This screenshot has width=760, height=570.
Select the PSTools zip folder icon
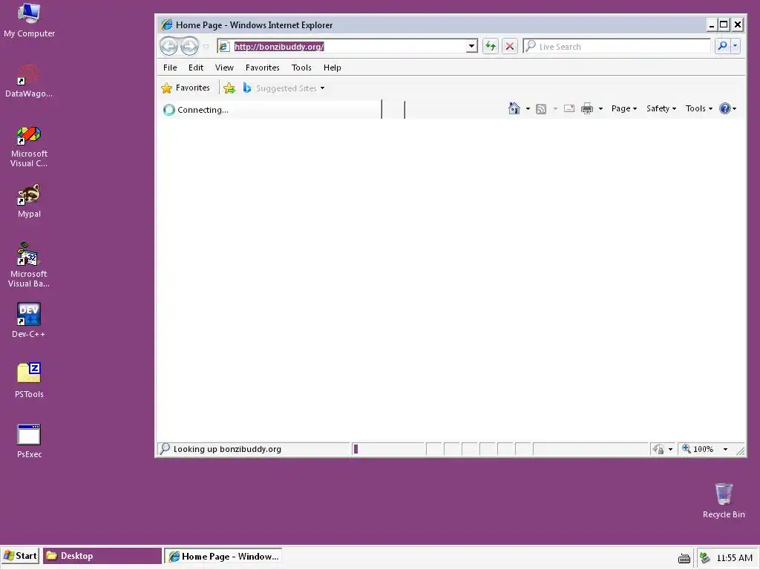tap(29, 381)
